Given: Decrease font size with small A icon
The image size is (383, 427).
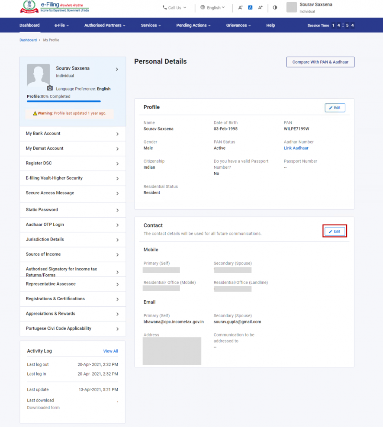Looking at the screenshot, I should coord(240,8).
